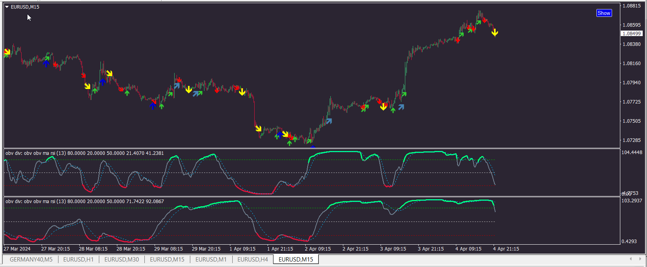This screenshot has height=267, width=647.
Task: Open the EURUSD,M30 chart tab
Action: tap(122, 260)
